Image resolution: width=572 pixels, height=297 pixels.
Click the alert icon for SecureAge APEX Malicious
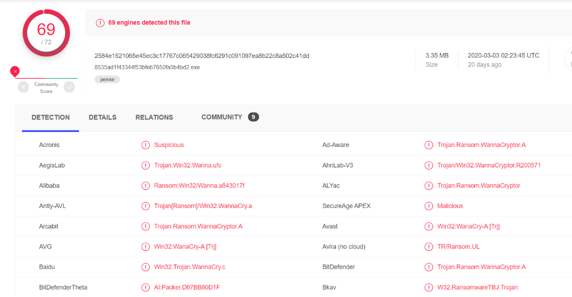pyautogui.click(x=428, y=206)
